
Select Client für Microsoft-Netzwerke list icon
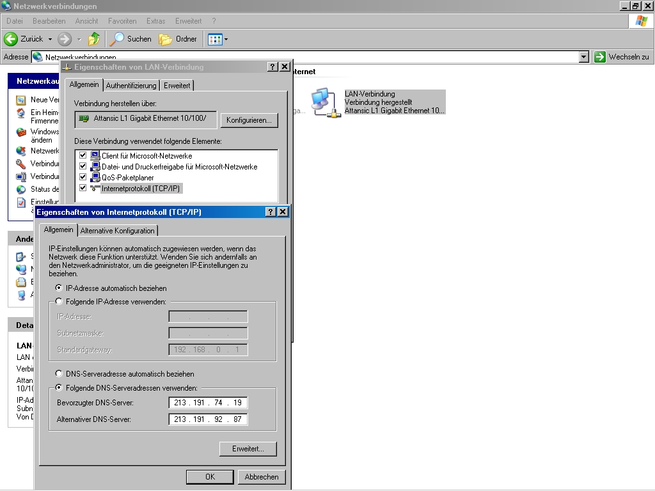95,156
